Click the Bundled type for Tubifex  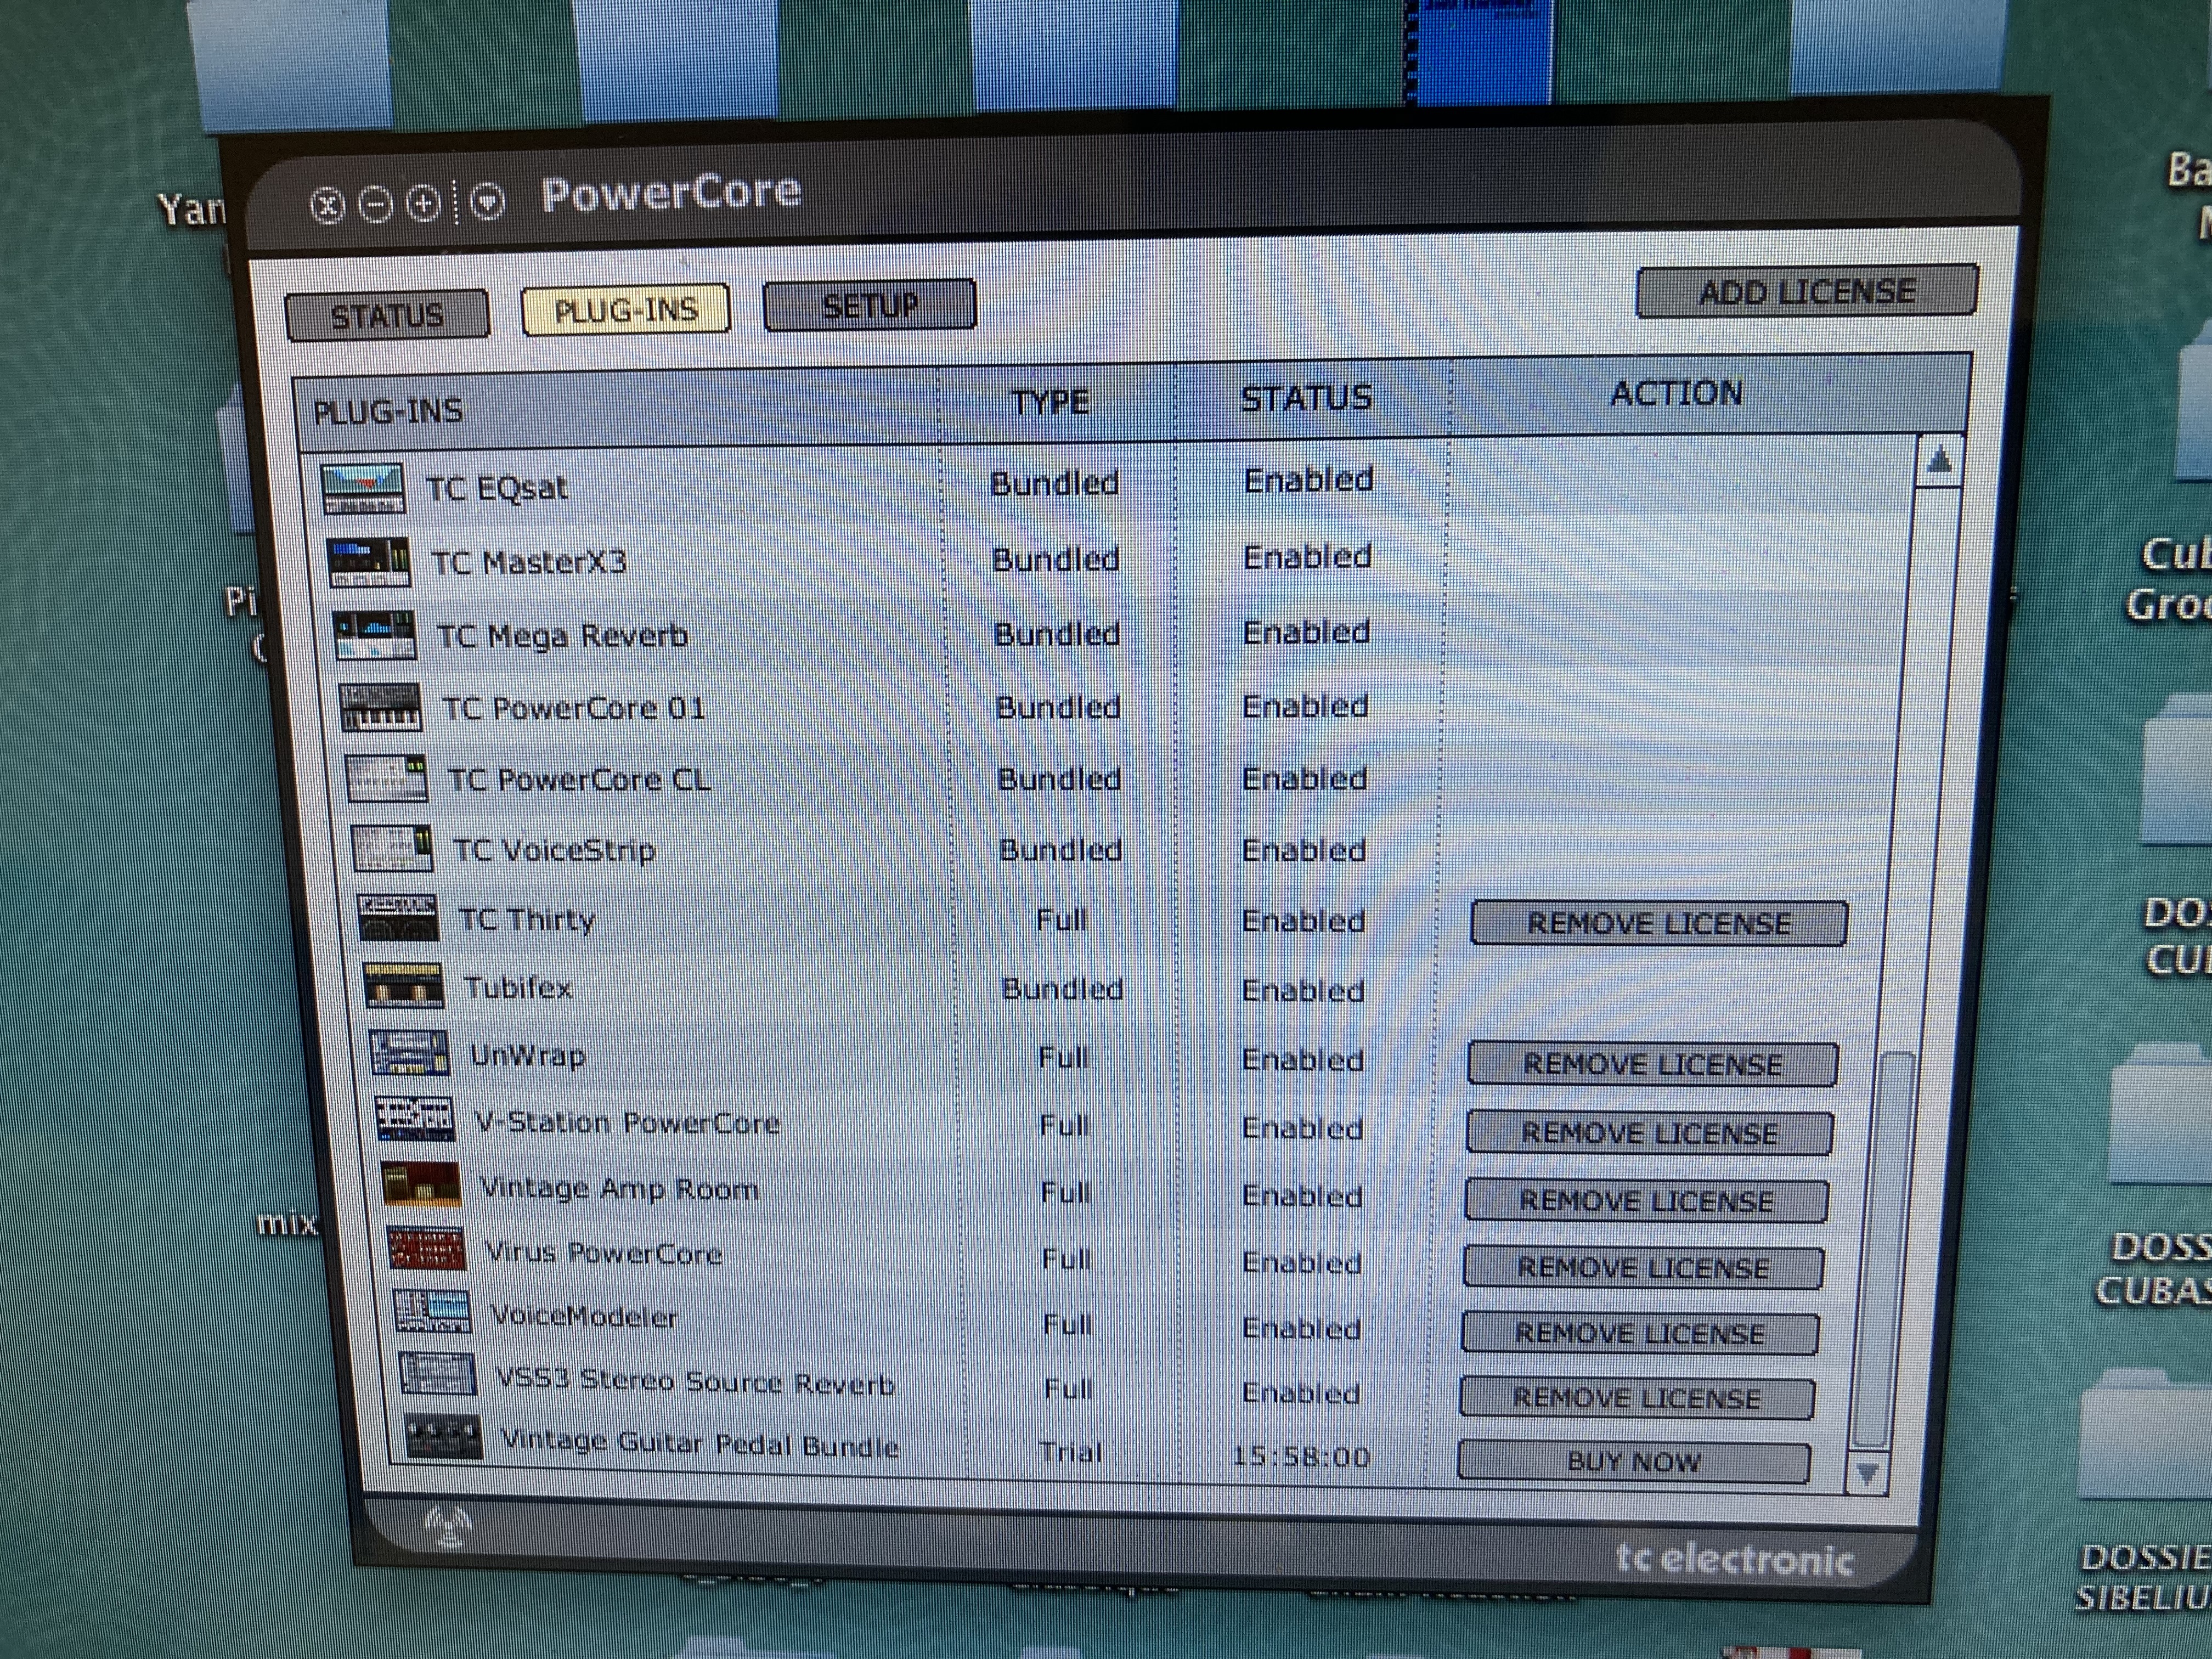(x=1062, y=989)
